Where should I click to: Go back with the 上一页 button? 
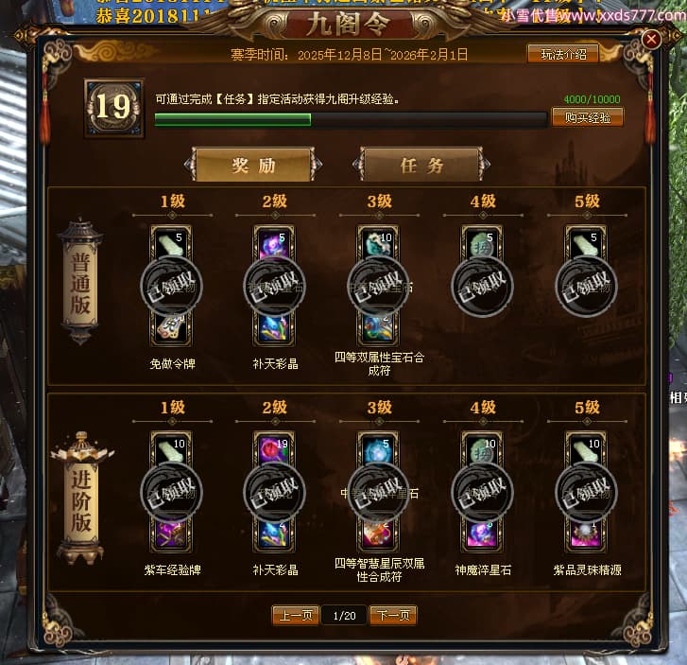tap(295, 616)
